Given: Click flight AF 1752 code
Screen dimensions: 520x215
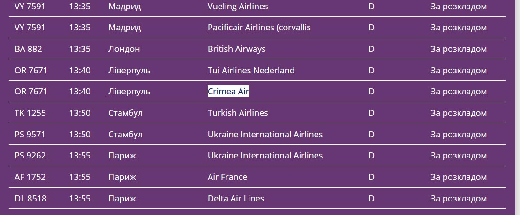Looking at the screenshot, I should click(30, 177).
